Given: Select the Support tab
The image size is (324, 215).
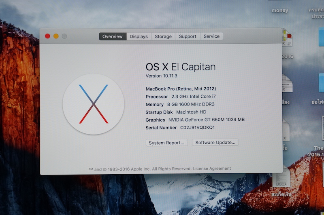Looking at the screenshot, I should (188, 36).
